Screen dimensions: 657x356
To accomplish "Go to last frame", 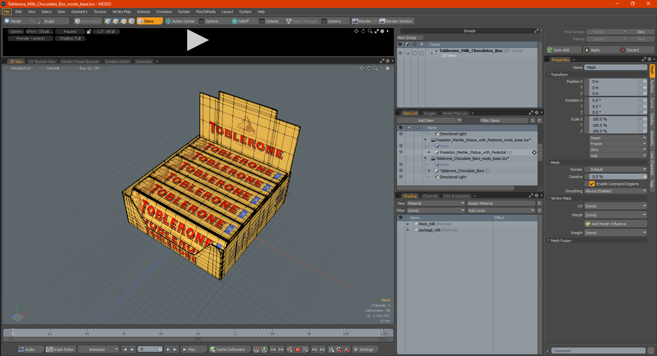I will pos(176,349).
